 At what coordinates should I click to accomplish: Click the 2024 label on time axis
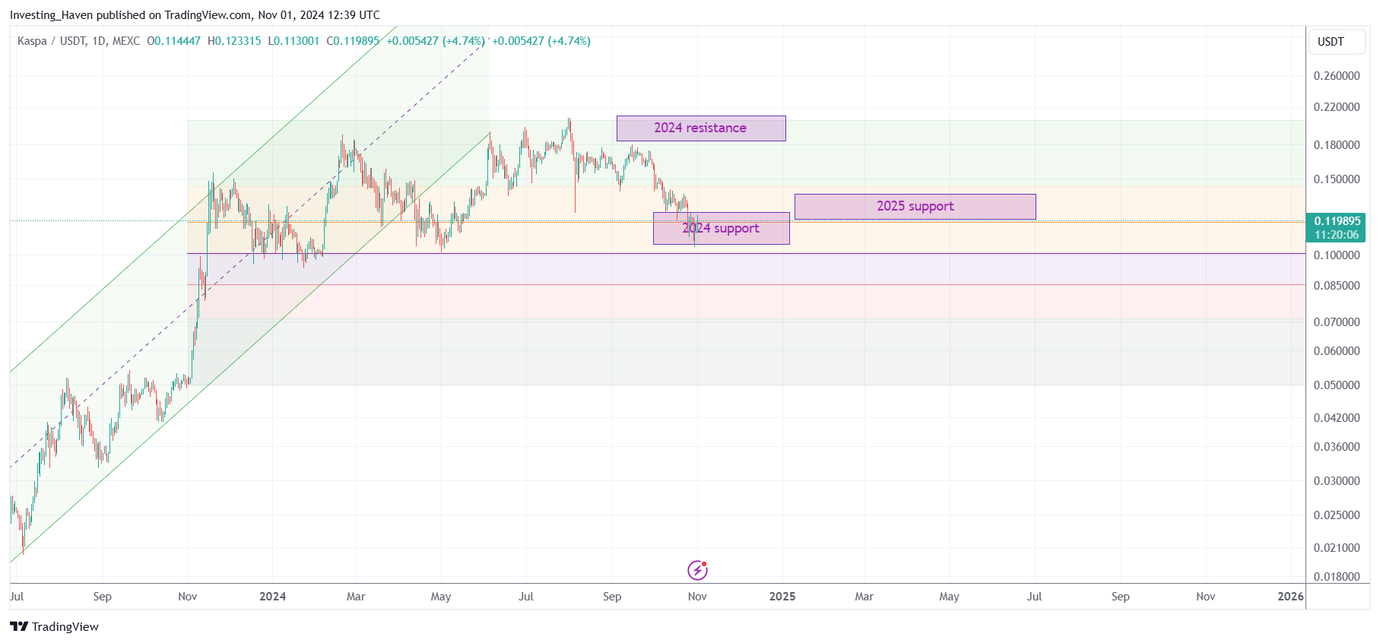click(272, 597)
